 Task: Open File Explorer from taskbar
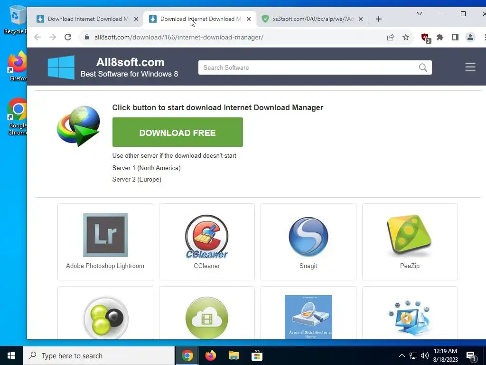tap(234, 355)
